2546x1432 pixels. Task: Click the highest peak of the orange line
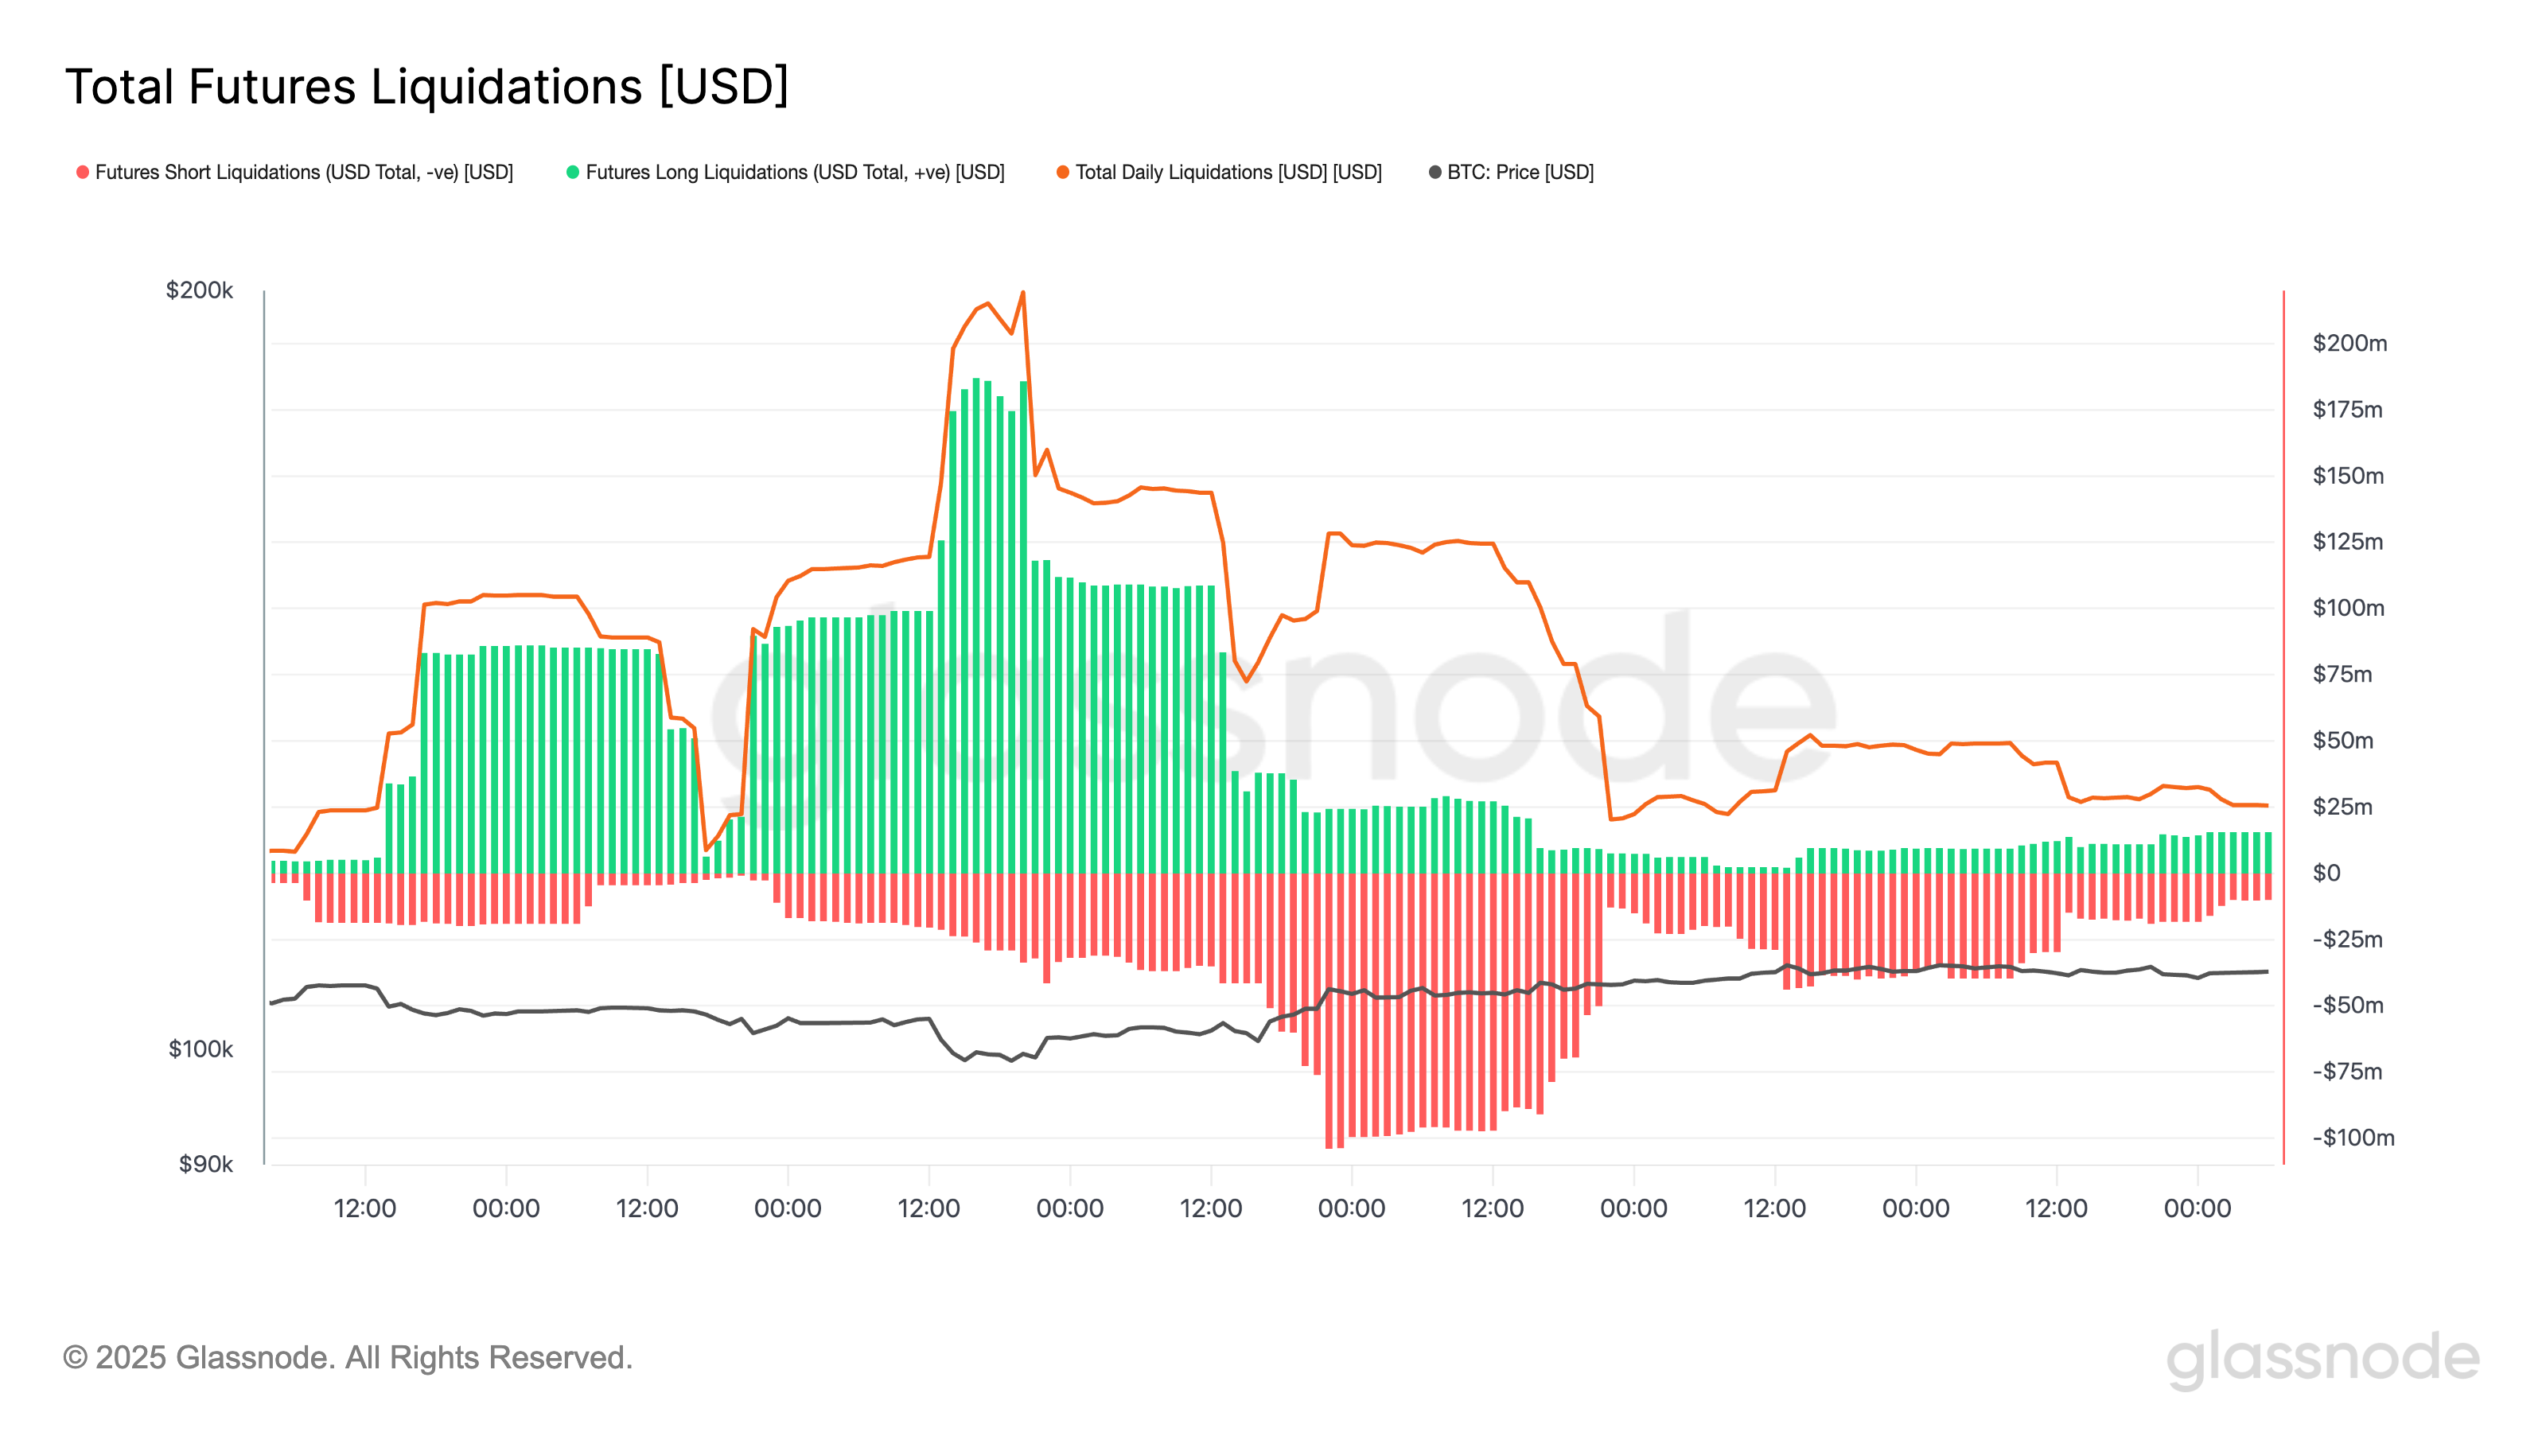(1023, 293)
